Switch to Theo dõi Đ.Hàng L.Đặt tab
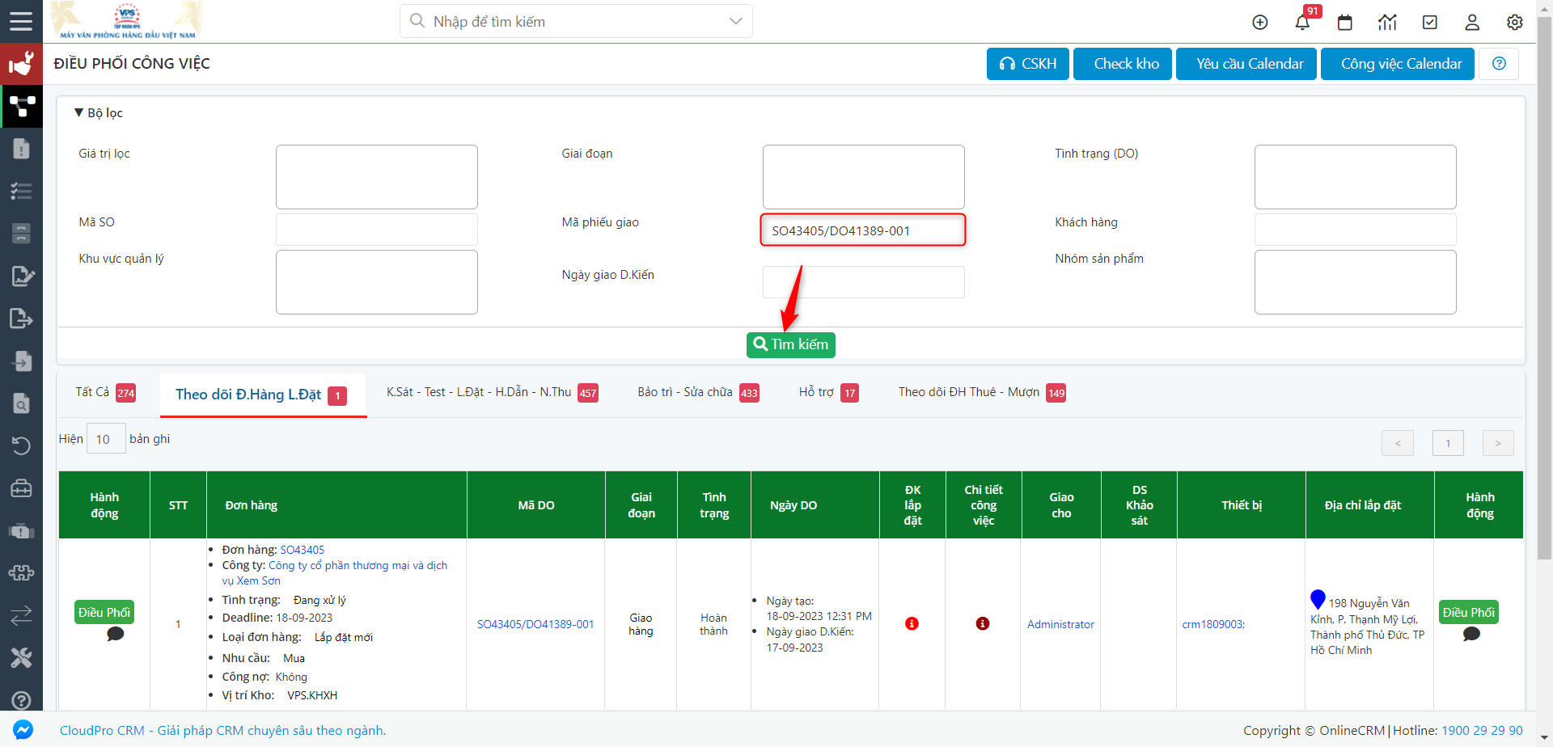1553x747 pixels. [261, 395]
